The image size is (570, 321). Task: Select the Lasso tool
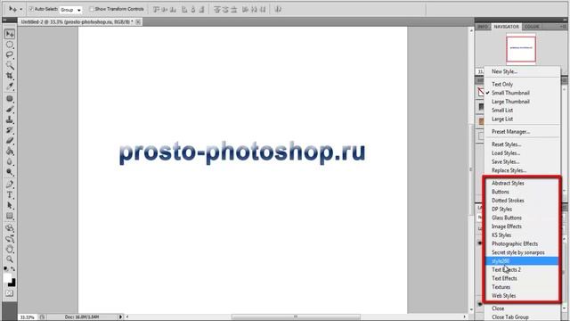[10, 55]
